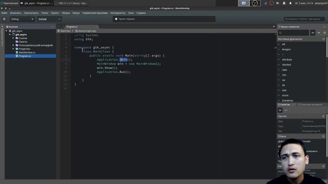The height and width of the screenshot is (184, 328).
Task: Select MainWindow.cs in solution tree
Action: pos(27,52)
